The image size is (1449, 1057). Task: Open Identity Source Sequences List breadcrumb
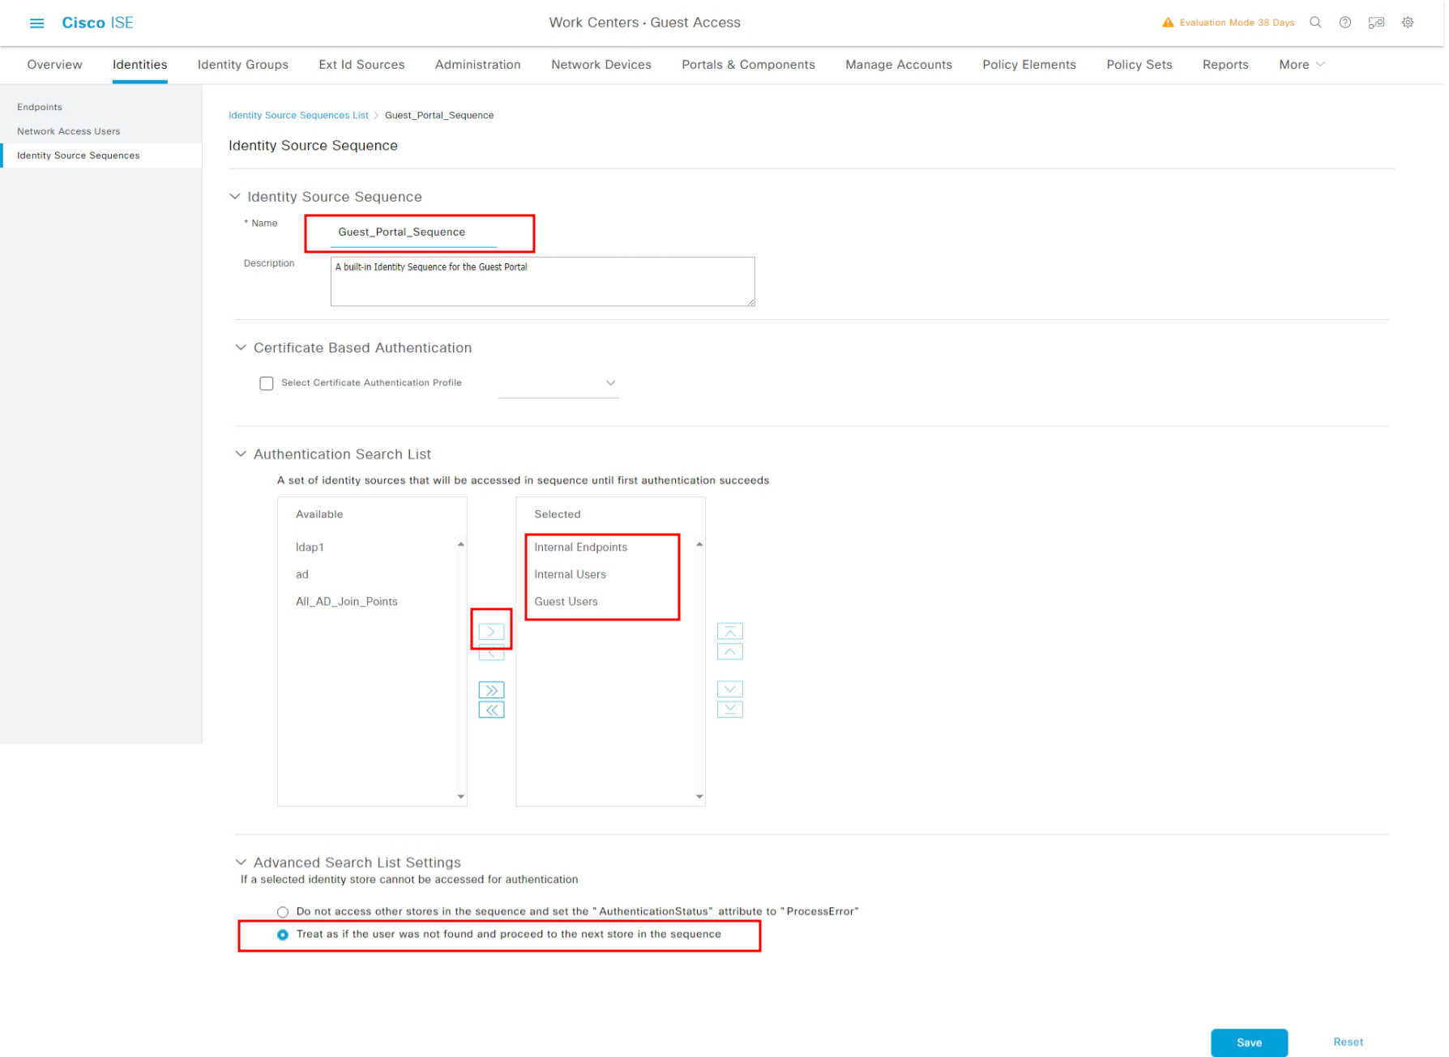(x=298, y=116)
